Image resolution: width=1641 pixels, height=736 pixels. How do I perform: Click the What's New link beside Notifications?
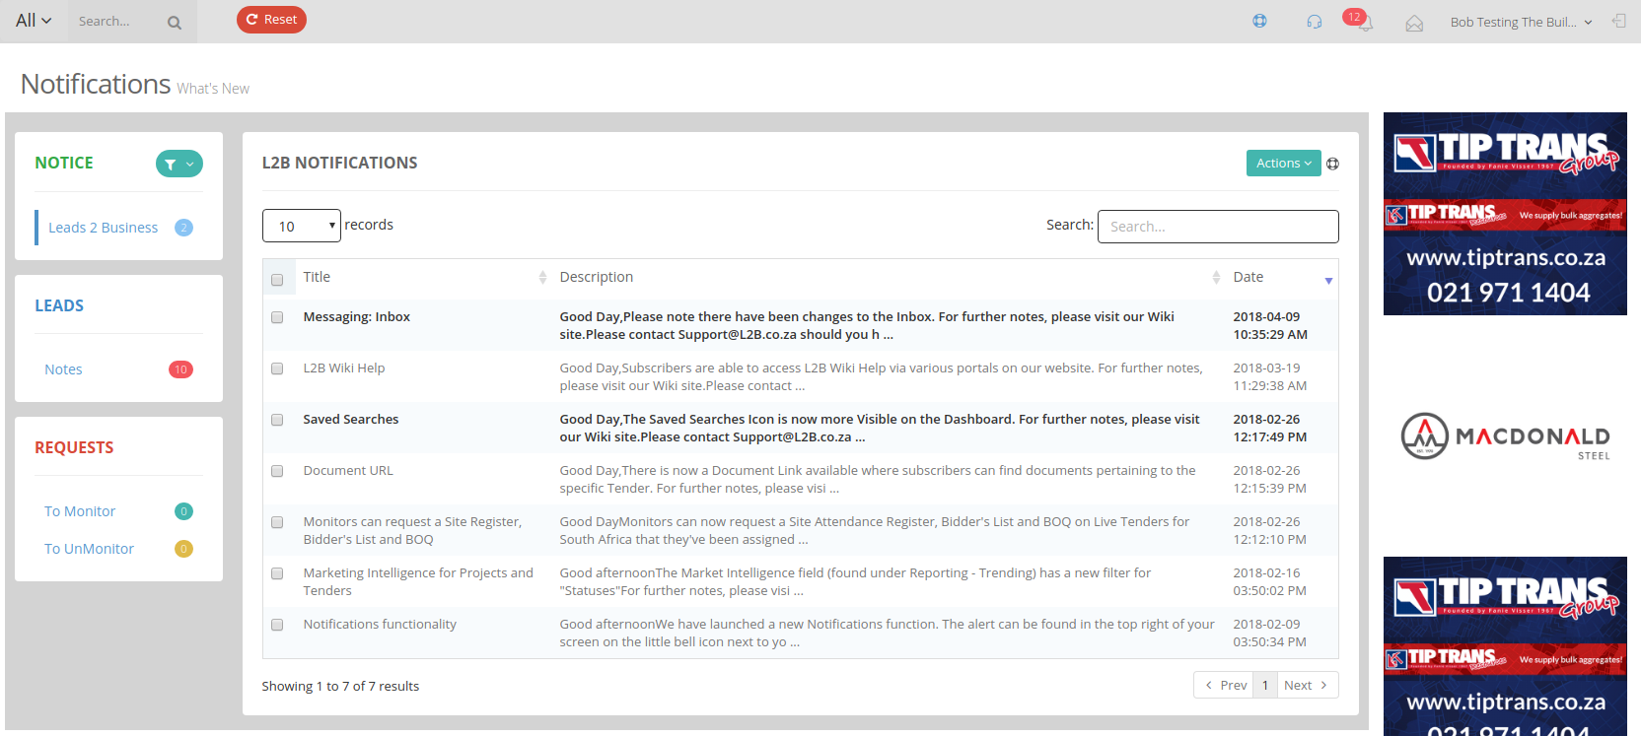pyautogui.click(x=213, y=89)
